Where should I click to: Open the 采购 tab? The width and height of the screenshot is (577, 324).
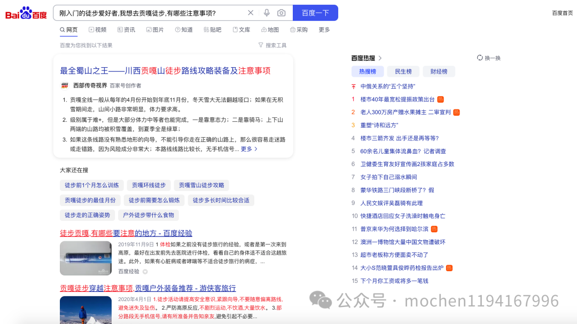(299, 30)
